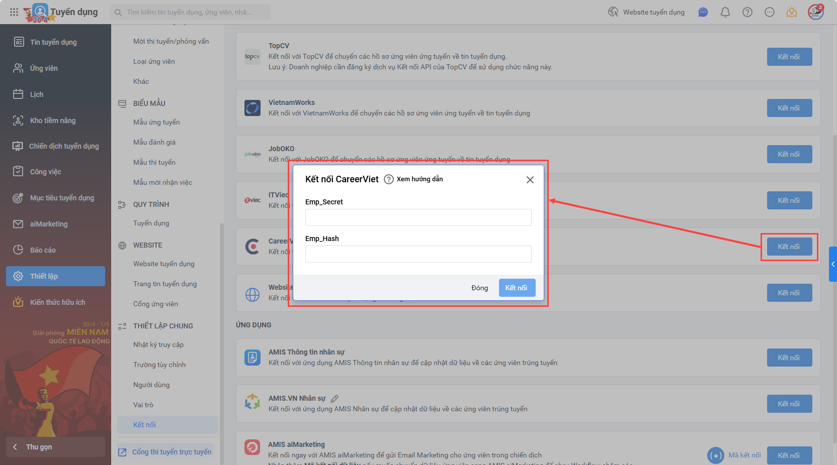Open aiMarketing in sidebar
This screenshot has width=837, height=465.
pos(55,224)
